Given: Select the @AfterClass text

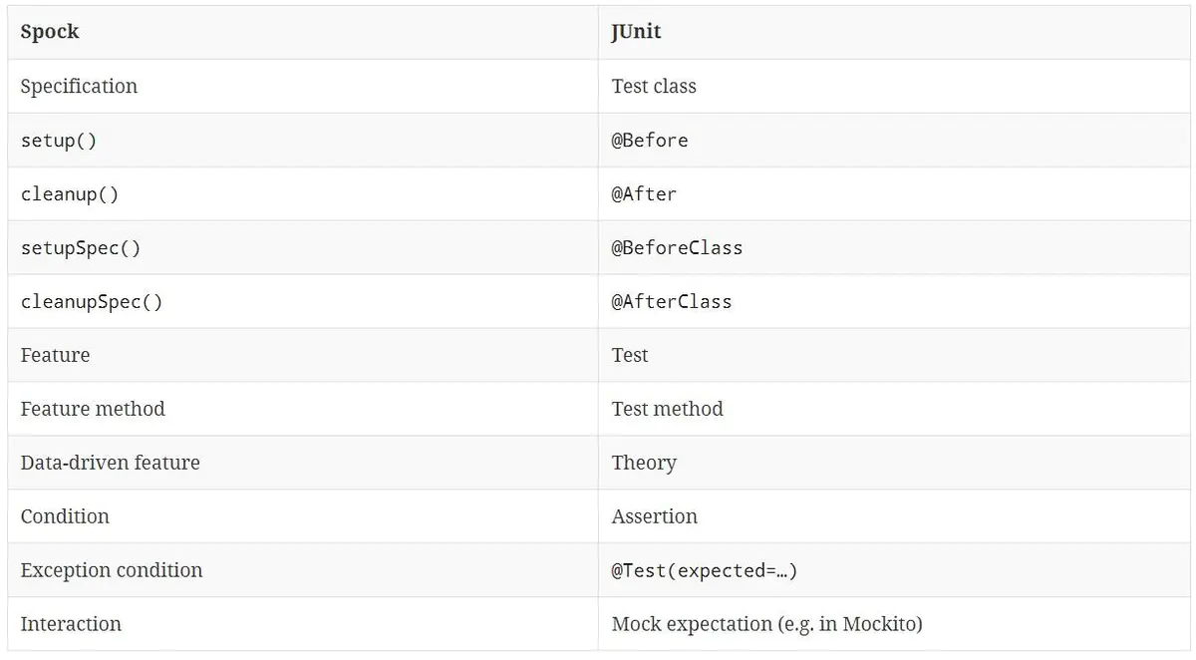Looking at the screenshot, I should [x=672, y=301].
